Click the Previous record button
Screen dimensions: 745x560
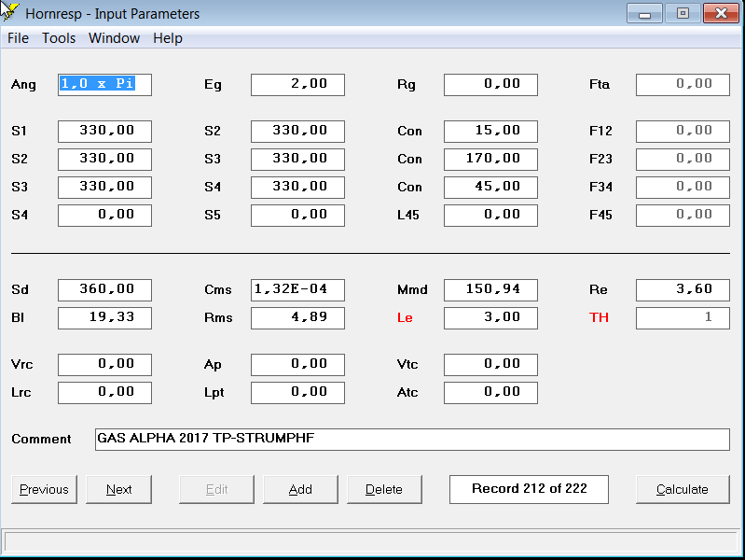point(44,489)
